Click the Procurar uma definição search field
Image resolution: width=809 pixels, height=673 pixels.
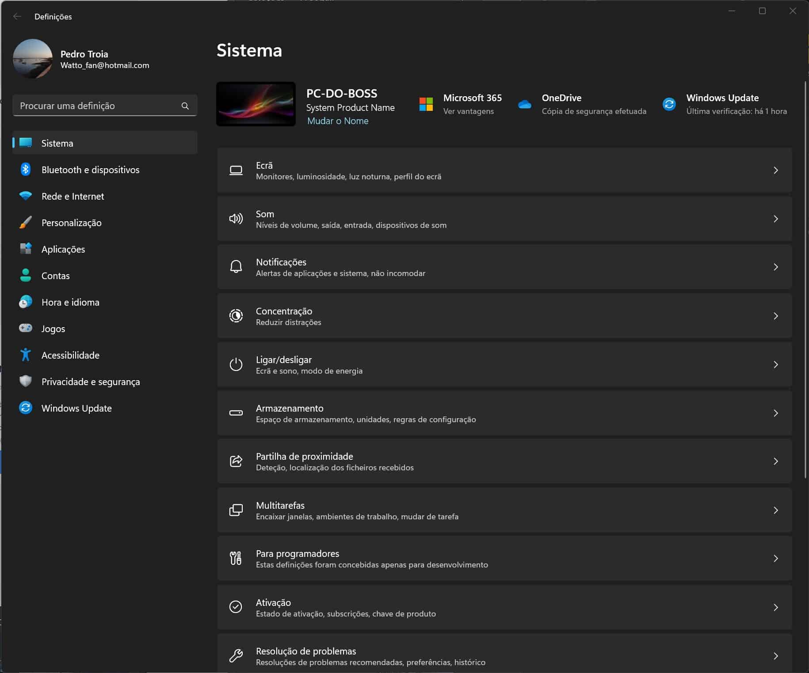tap(97, 106)
